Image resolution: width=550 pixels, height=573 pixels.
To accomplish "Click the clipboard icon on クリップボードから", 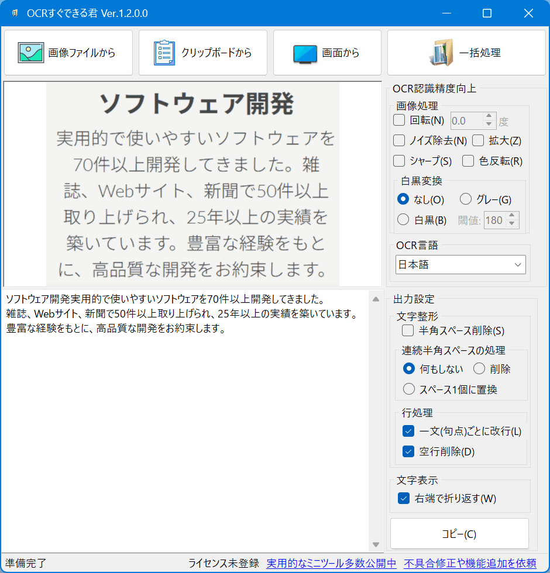I will (164, 53).
